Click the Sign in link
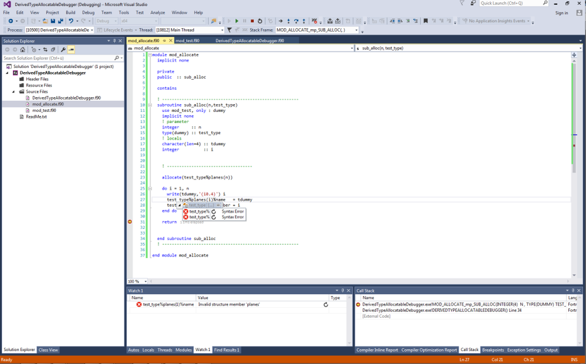586x364 pixels. pos(561,13)
